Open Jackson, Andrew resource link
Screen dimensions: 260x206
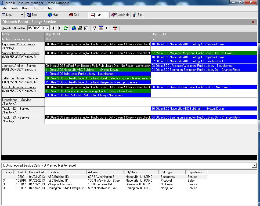(x=19, y=65)
